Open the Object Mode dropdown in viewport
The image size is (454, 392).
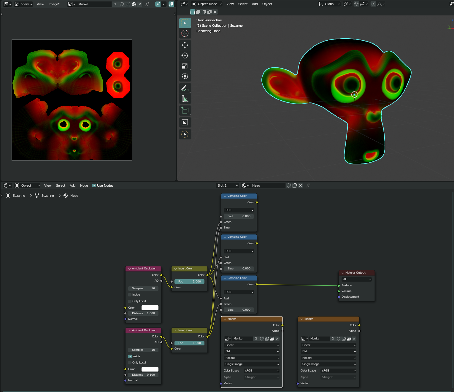tap(207, 4)
